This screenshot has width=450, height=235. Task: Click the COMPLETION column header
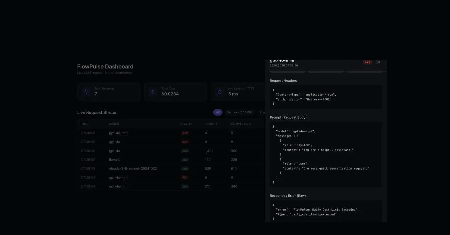click(x=241, y=124)
